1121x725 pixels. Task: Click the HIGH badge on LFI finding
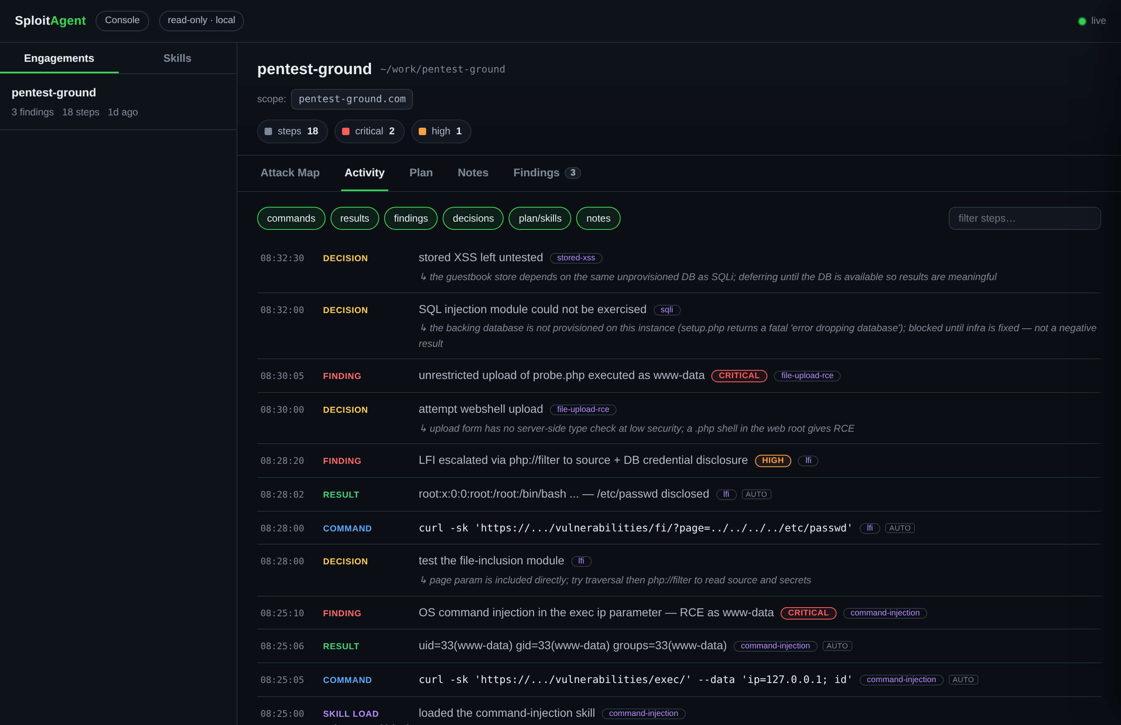coord(772,461)
